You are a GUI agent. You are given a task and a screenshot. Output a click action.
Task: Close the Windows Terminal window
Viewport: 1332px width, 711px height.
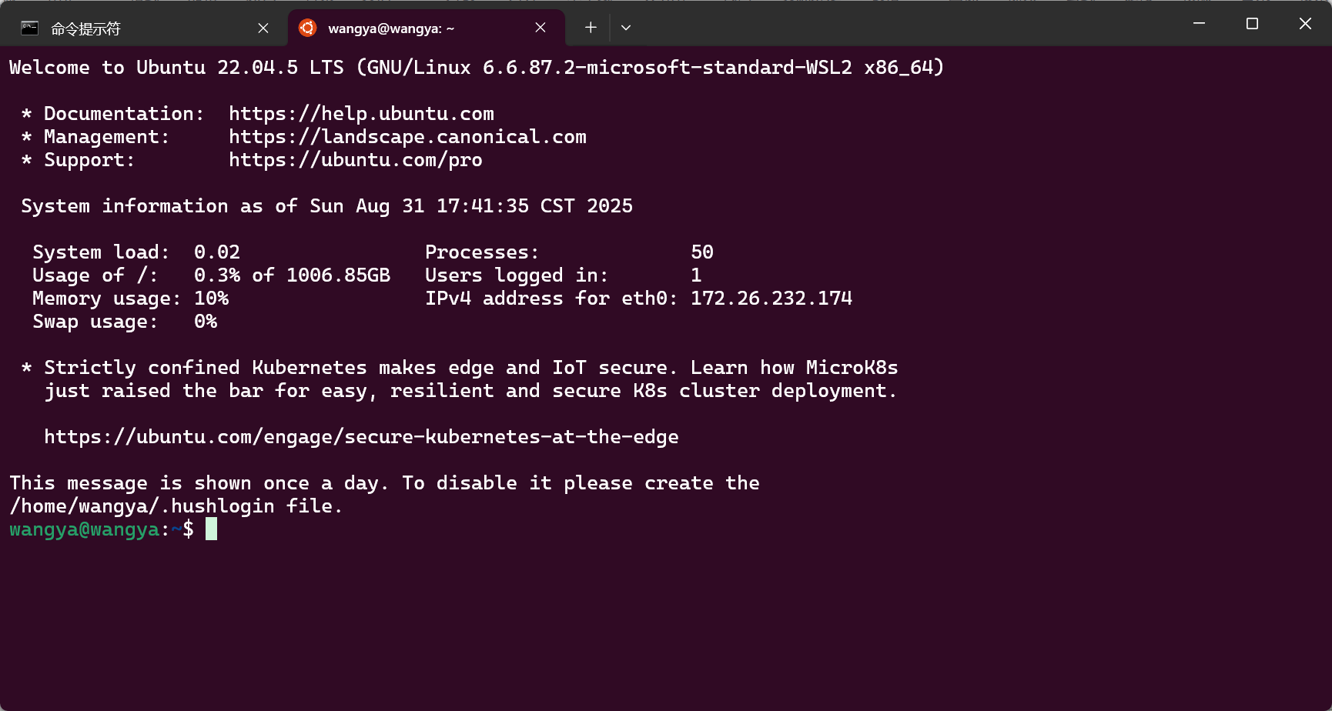pos(1305,24)
